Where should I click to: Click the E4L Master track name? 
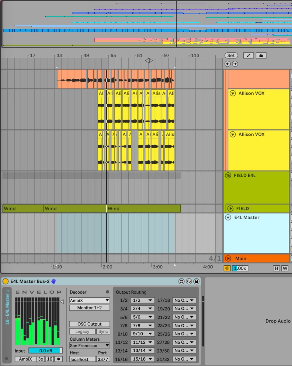247,217
